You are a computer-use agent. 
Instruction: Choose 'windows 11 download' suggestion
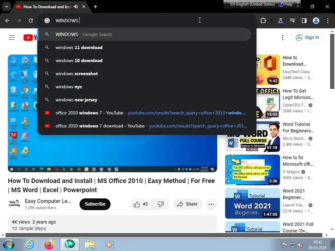(x=144, y=47)
